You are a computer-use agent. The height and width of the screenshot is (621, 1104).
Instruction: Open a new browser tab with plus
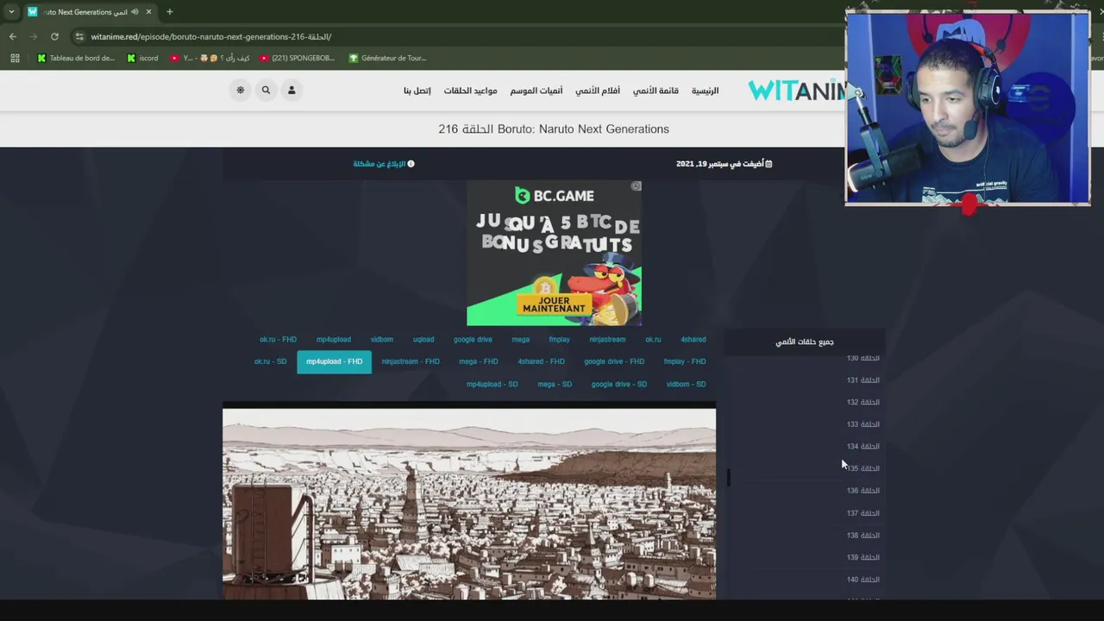[x=169, y=12]
